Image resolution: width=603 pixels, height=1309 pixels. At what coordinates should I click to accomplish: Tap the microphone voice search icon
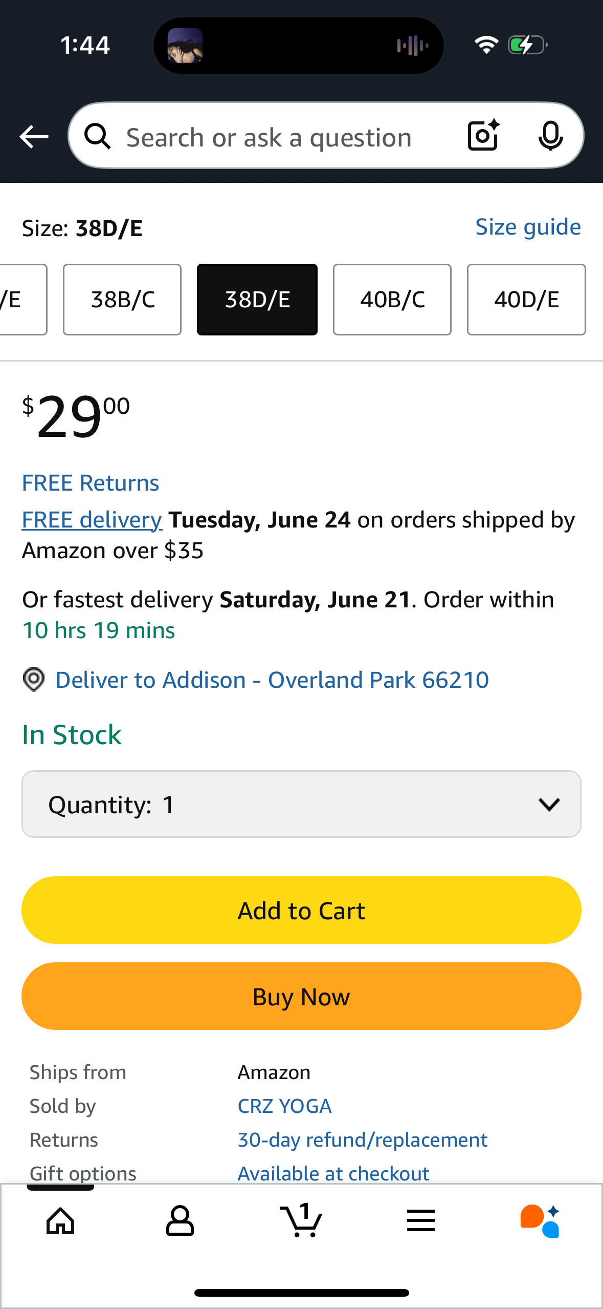550,136
